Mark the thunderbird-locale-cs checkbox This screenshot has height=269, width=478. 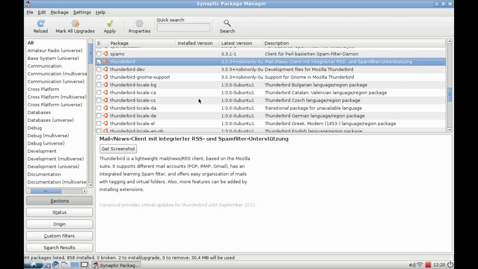(x=99, y=100)
